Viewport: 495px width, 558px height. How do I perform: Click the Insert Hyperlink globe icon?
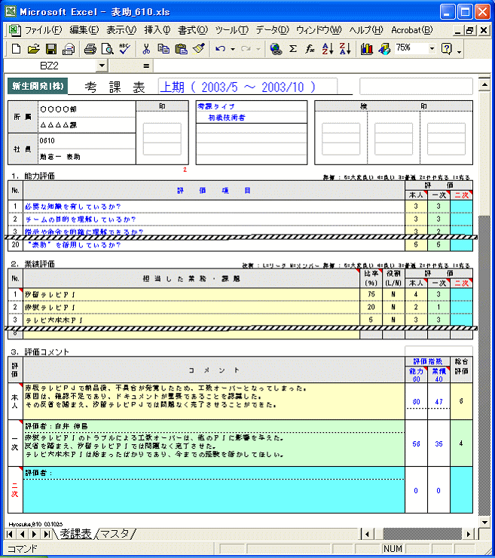[x=276, y=49]
